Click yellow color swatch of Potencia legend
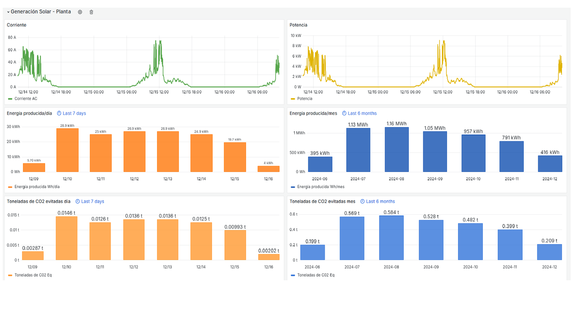Image resolution: width=573 pixels, height=322 pixels. [293, 99]
